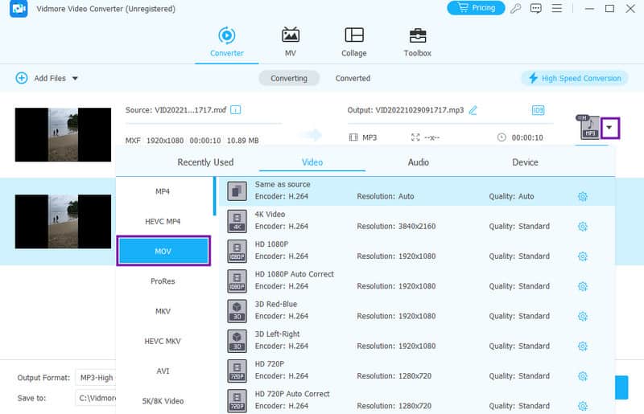Open the Output Format combo box

pyautogui.click(x=95, y=377)
